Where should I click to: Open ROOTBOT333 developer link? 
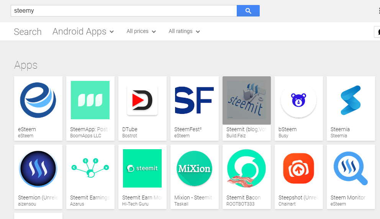[241, 204]
